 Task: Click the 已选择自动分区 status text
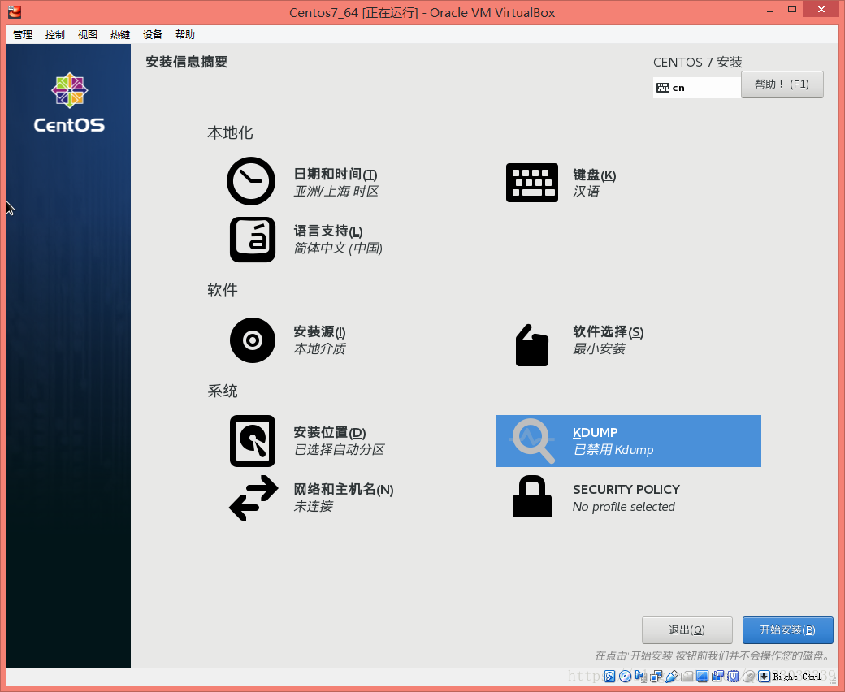click(x=339, y=449)
